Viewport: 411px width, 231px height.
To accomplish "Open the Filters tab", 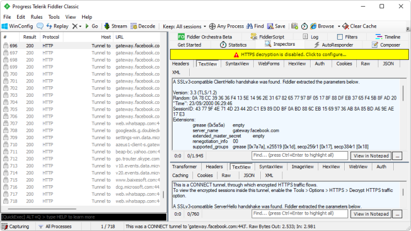I will click(348, 37).
